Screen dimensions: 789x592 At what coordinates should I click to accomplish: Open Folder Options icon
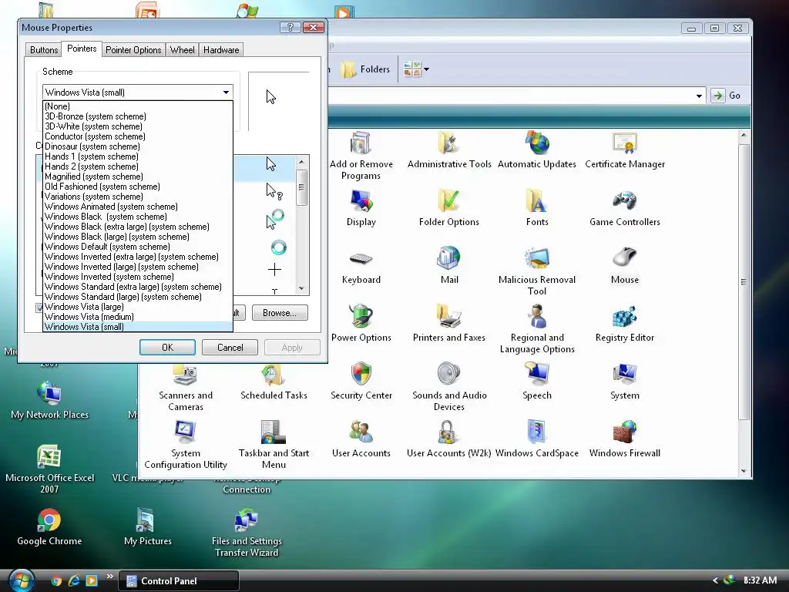[449, 207]
